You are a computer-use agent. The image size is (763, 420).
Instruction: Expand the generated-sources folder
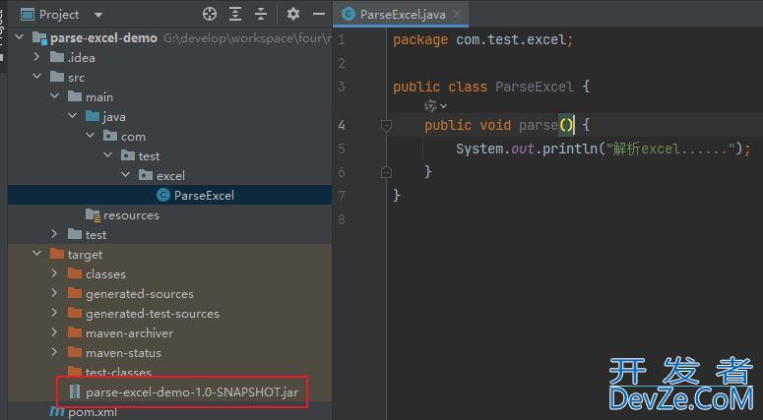pyautogui.click(x=54, y=293)
